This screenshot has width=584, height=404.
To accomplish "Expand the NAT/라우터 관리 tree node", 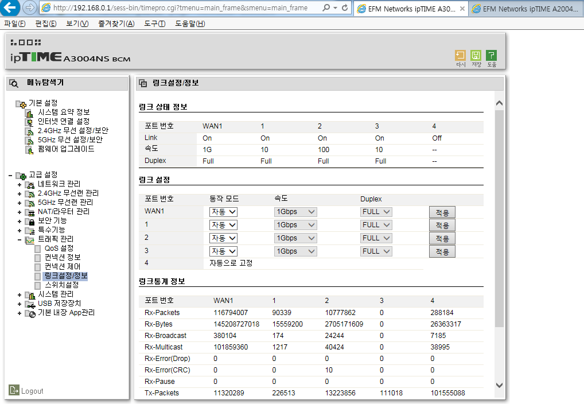I will [20, 212].
